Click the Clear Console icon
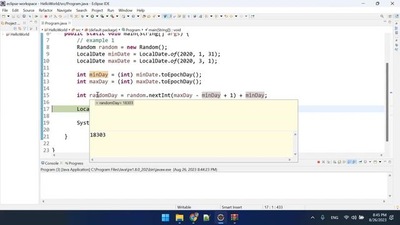This screenshot has height=225, width=400. pos(334,162)
